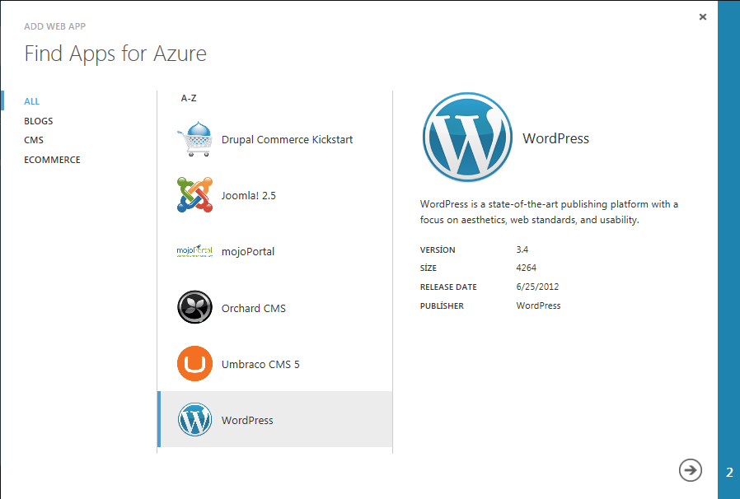Close the Add Web App dialog
The image size is (740, 499).
point(703,17)
